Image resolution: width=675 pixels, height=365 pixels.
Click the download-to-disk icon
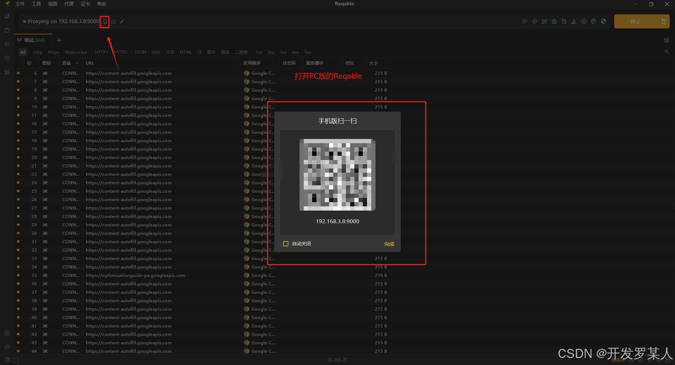point(574,21)
